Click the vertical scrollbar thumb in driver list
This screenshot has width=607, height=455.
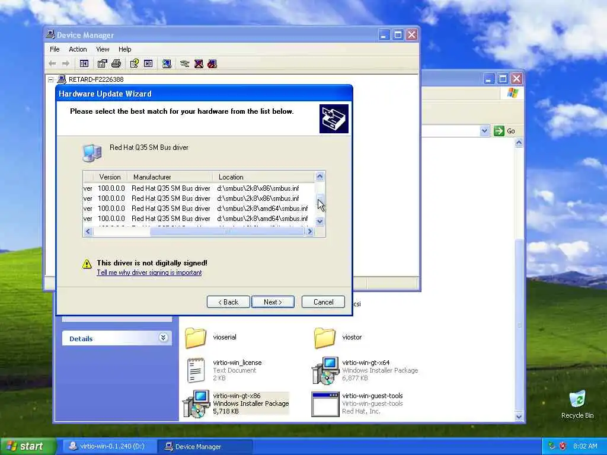[x=320, y=198]
